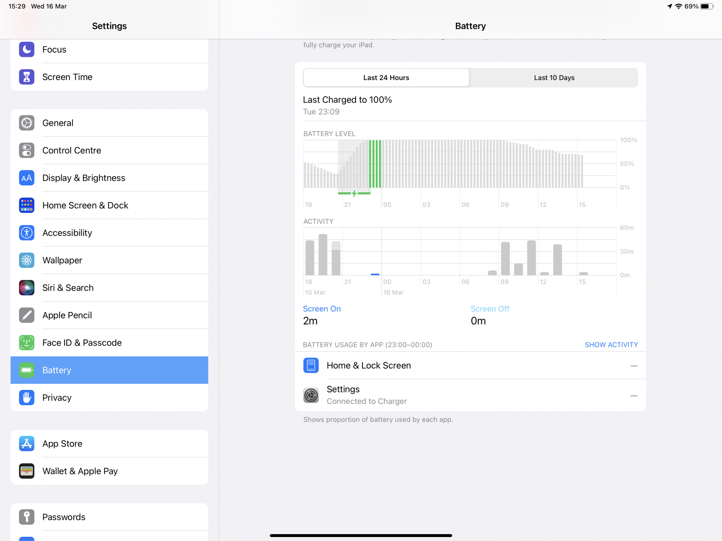
Task: Open General via gear icon
Action: tap(26, 123)
